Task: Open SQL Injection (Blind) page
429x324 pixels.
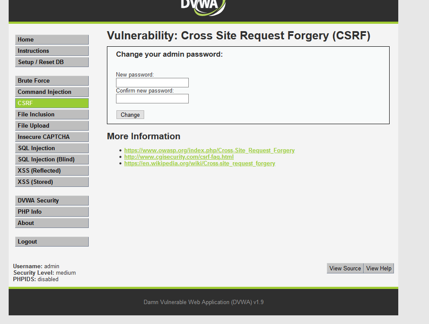Action: [x=52, y=159]
